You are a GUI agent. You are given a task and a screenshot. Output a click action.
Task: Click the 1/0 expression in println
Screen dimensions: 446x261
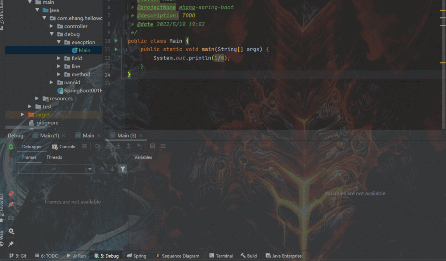219,58
